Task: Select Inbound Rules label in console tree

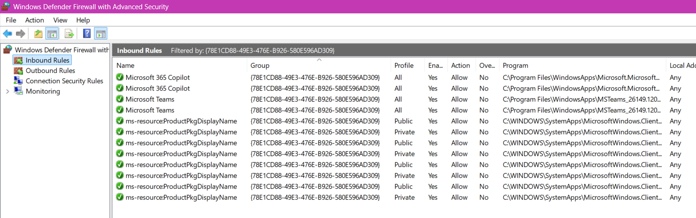Action: pos(48,60)
